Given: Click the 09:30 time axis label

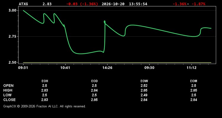Looking at the screenshot, I should 149,68.
